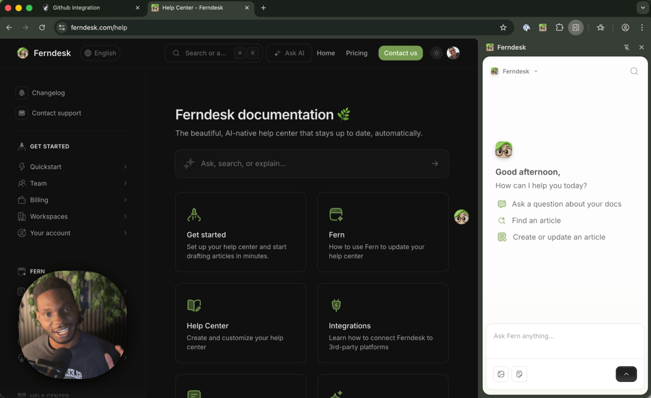The width and height of the screenshot is (651, 398).
Task: Click the Contact us button
Action: pyautogui.click(x=400, y=53)
